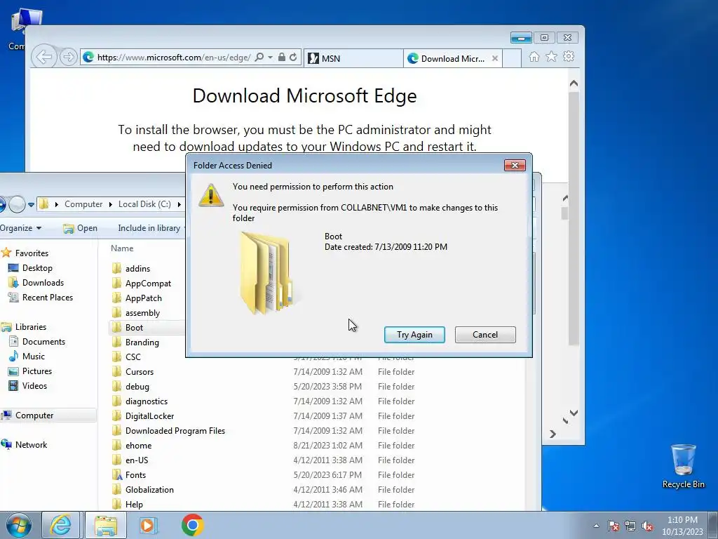Select the diagnostics folder
718x539 pixels.
point(146,401)
